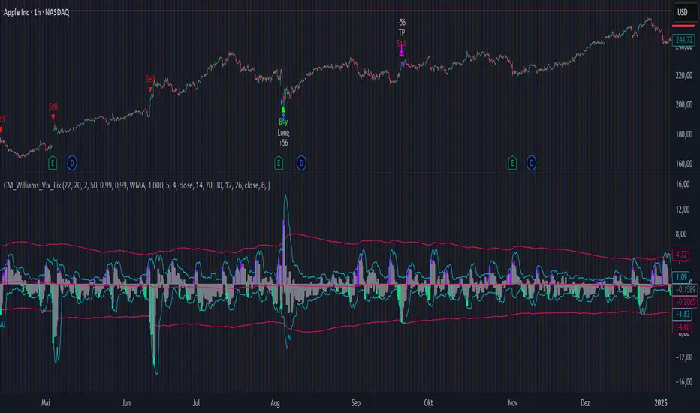This screenshot has height=413, width=700.
Task: Click the 200,00 price axis label
Action: click(684, 104)
